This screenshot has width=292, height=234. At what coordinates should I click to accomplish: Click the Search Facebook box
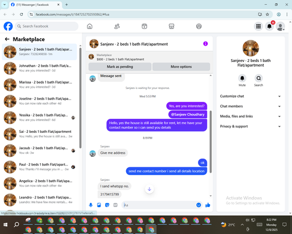click(47, 26)
